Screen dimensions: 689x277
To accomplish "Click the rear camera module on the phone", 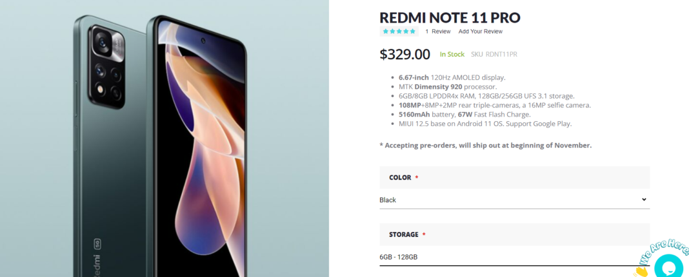I will (x=107, y=67).
